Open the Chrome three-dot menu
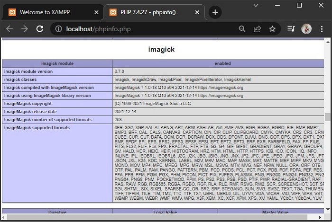The height and width of the screenshot is (222, 332). tap(321, 29)
